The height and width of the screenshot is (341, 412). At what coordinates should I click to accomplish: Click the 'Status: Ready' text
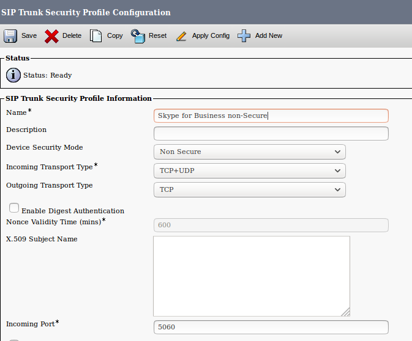click(x=48, y=75)
